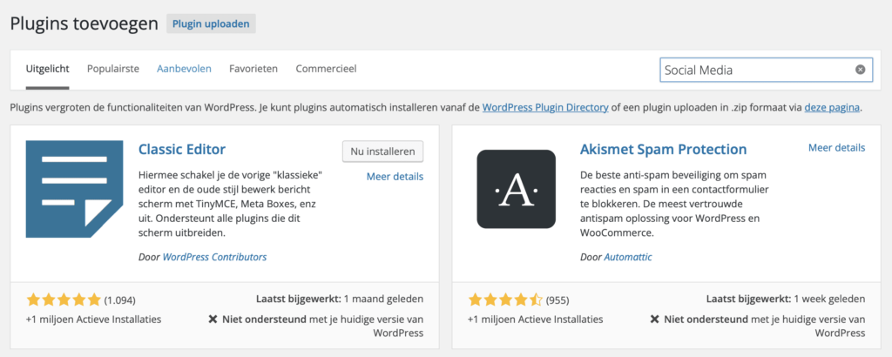Click the Akismet (955) rating count
The width and height of the screenshot is (892, 357).
557,300
